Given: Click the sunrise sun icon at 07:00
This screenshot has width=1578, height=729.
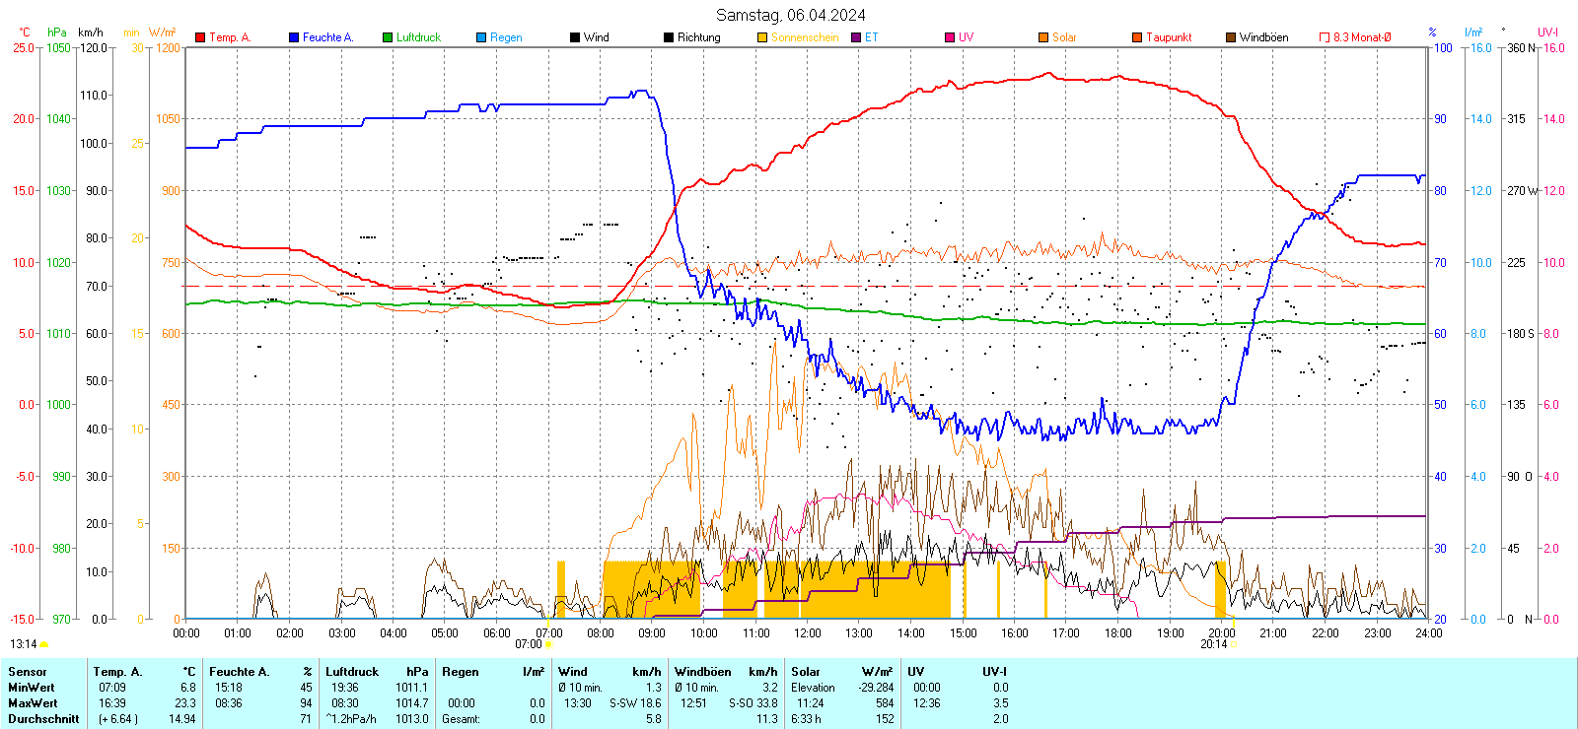Looking at the screenshot, I should point(549,645).
